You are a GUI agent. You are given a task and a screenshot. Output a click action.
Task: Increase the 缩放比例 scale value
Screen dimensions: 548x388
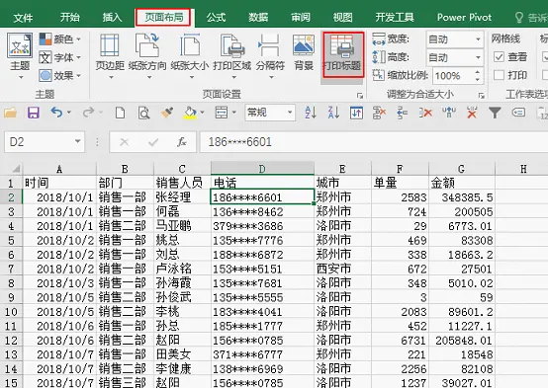point(478,72)
